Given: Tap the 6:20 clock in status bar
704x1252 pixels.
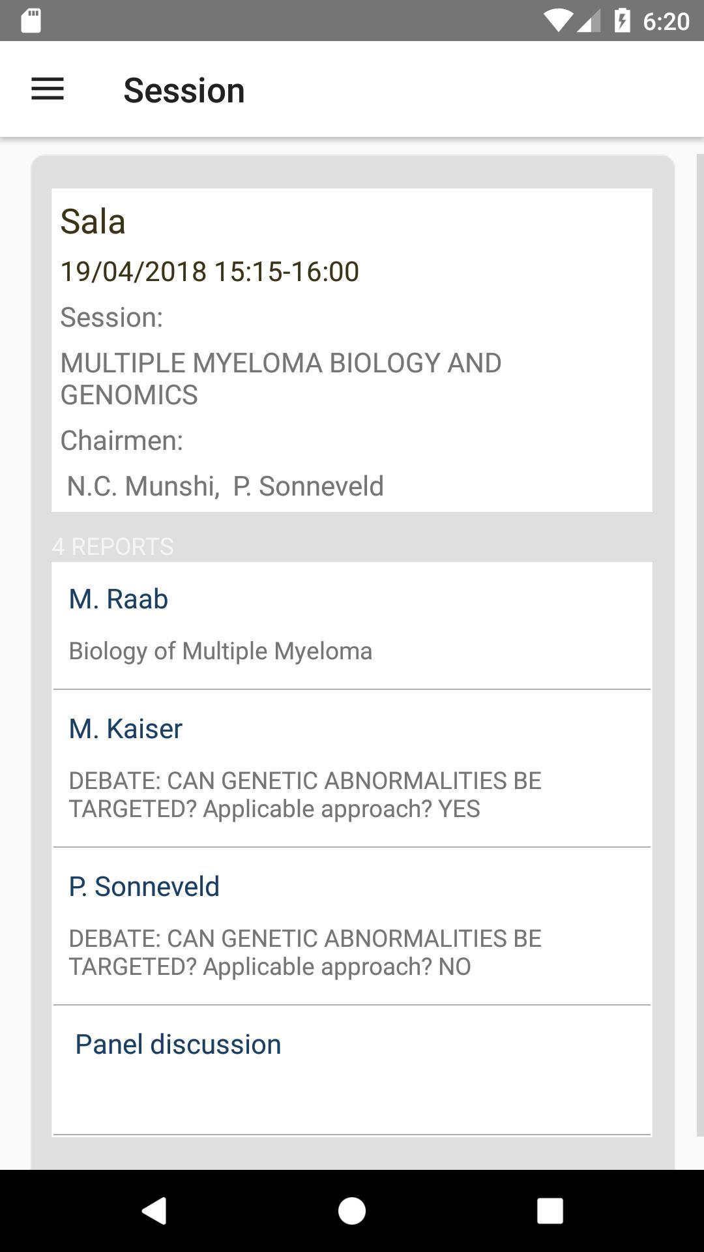Looking at the screenshot, I should (x=666, y=22).
